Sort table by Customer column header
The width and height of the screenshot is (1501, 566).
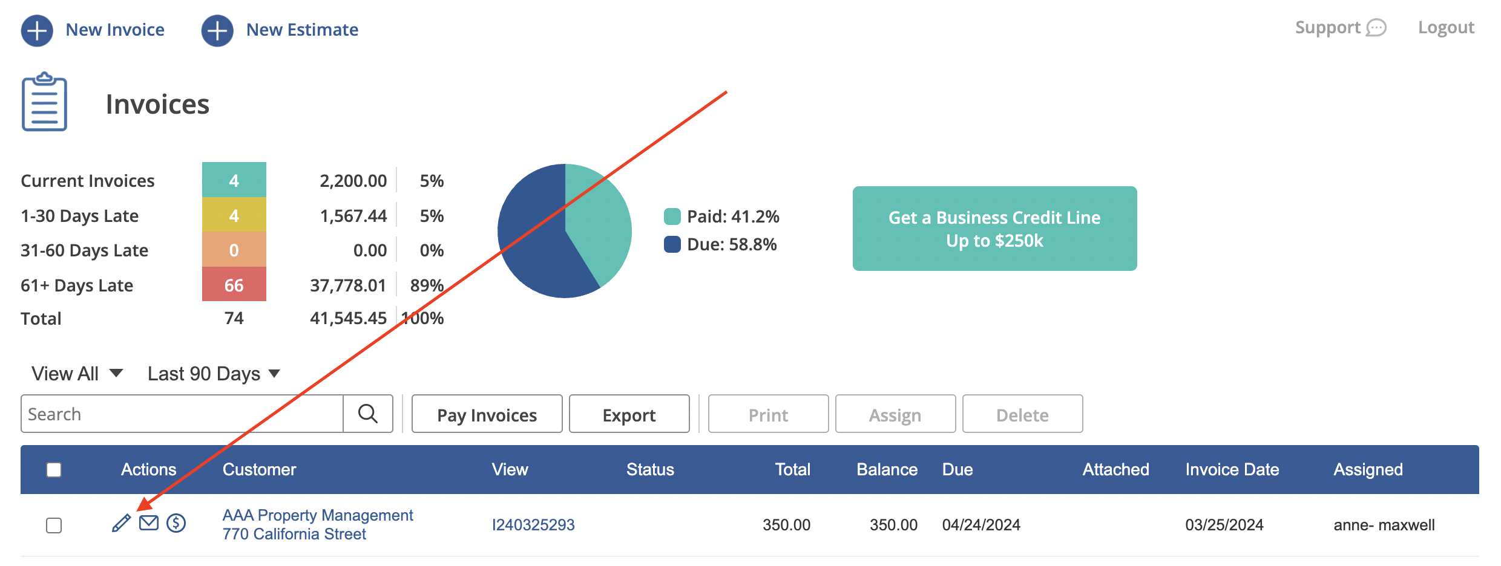(259, 469)
